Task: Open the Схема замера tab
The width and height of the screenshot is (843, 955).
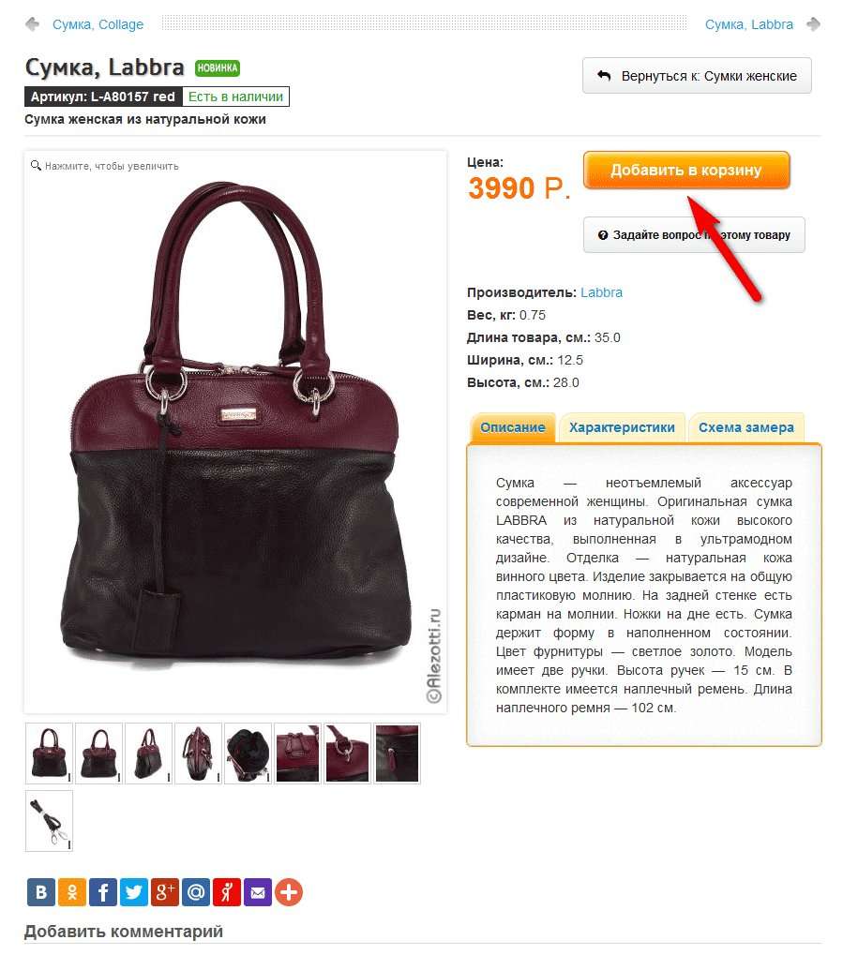Action: (x=746, y=427)
